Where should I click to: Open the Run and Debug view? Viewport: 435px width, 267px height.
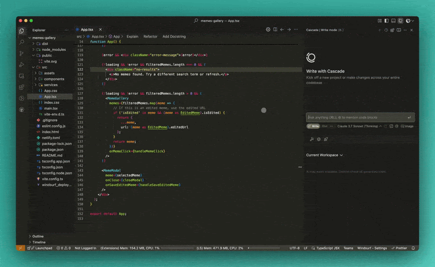pyautogui.click(x=22, y=65)
